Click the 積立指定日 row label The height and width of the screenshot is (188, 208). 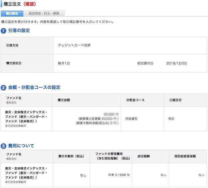point(14,63)
